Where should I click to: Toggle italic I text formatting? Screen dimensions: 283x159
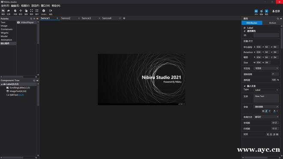(x=266, y=111)
